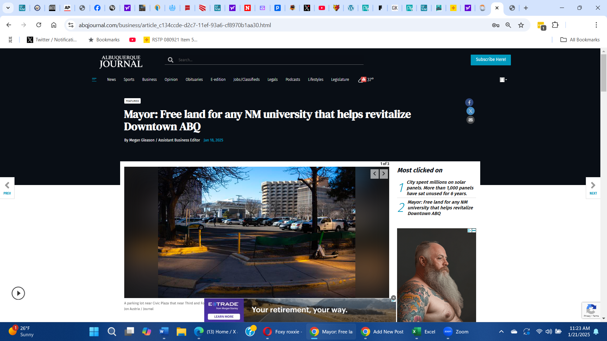Open solar panels most-clicked story
The image size is (607, 341).
click(x=439, y=188)
